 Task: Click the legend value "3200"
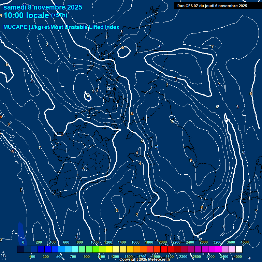pyautogui.click(x=217, y=242)
